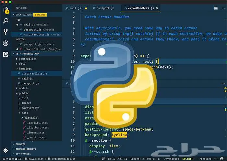Image resolution: width=227 pixels, height=161 pixels.
Task: Click the 'Catch Errors Handler' comment line
Action: pyautogui.click(x=107, y=17)
